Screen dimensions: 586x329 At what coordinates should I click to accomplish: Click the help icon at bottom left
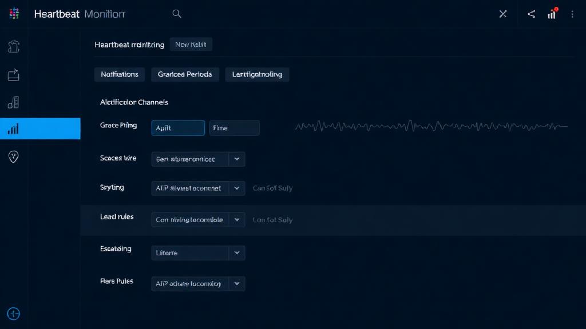click(x=13, y=314)
